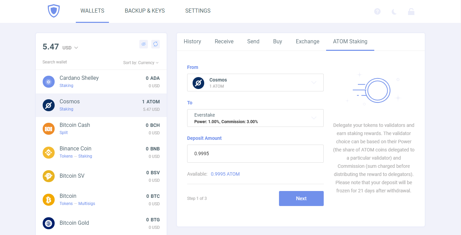
Task: Click the Cardano Shelley coin icon
Action: (48, 82)
